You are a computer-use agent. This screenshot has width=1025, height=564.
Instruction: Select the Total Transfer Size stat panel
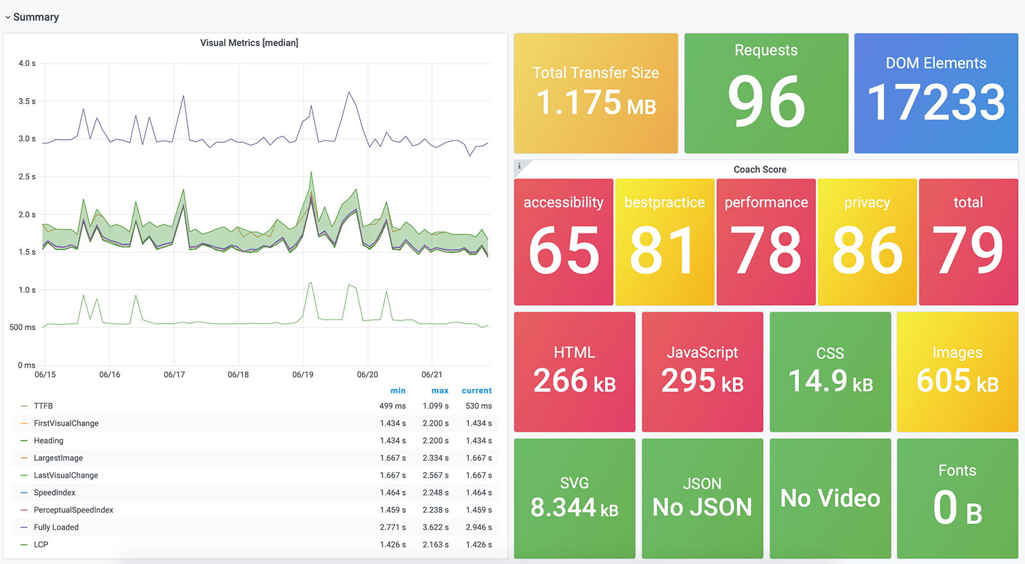click(x=596, y=94)
